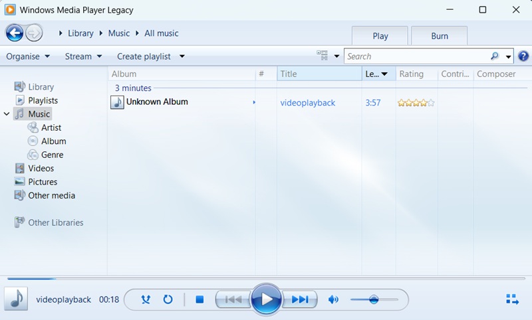The height and width of the screenshot is (320, 532).
Task: Click the large Play button
Action: tap(267, 299)
